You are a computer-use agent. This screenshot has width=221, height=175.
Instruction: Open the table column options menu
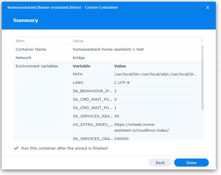pos(202,41)
